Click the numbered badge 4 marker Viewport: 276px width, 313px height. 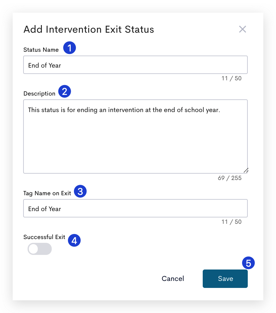click(x=74, y=240)
